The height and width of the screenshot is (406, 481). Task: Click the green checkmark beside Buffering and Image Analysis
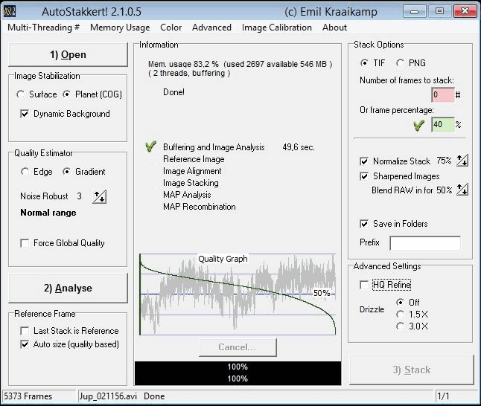click(150, 146)
